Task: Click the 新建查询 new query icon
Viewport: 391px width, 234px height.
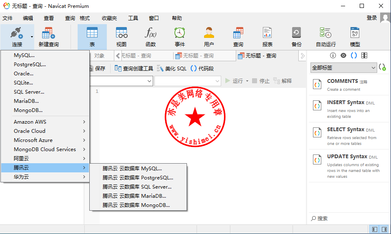Action: pyautogui.click(x=48, y=33)
